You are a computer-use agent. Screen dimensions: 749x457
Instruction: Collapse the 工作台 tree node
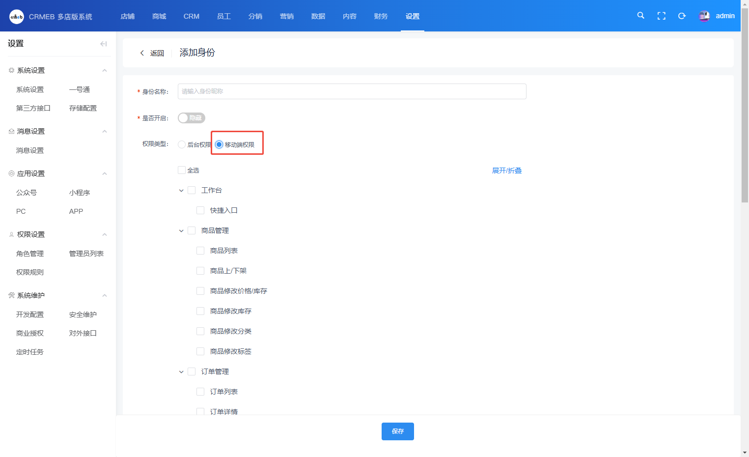181,191
